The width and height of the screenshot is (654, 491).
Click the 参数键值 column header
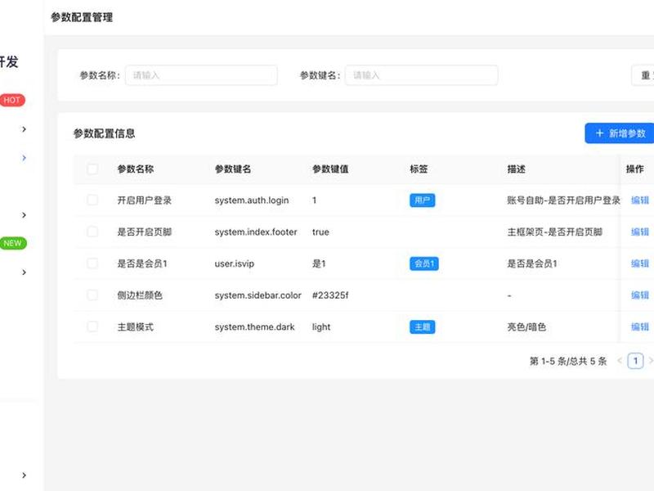pyautogui.click(x=330, y=169)
